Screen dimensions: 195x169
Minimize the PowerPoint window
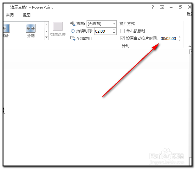click(x=171, y=8)
